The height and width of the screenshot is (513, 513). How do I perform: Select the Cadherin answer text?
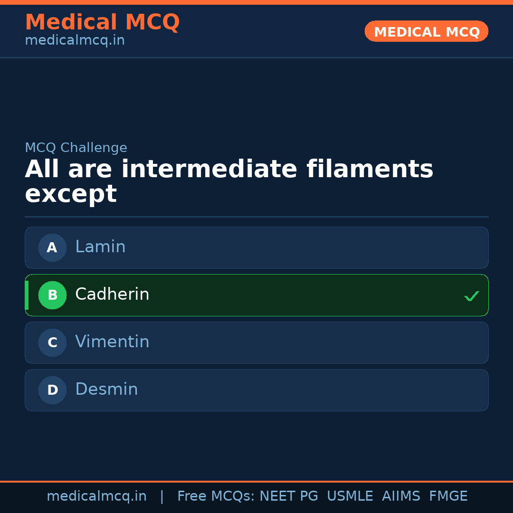pos(112,294)
